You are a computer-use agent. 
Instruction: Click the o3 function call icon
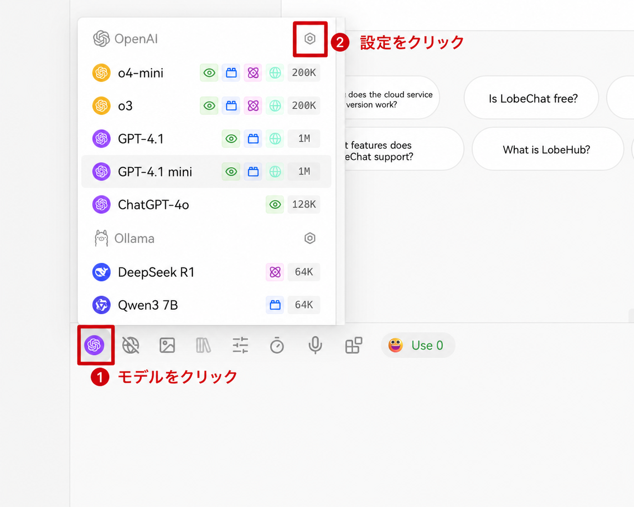[x=231, y=106]
